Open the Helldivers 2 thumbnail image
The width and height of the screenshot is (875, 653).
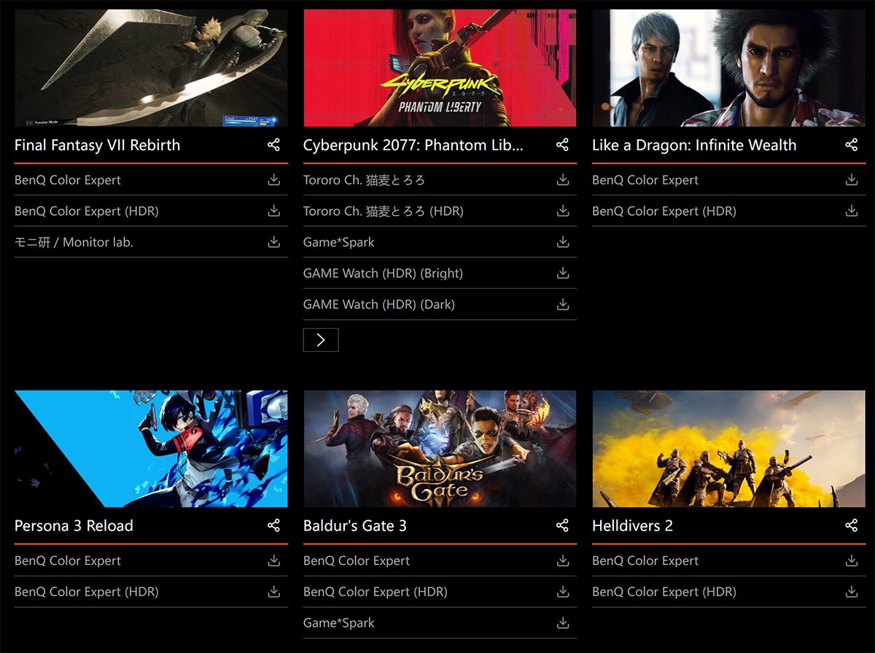(x=728, y=448)
